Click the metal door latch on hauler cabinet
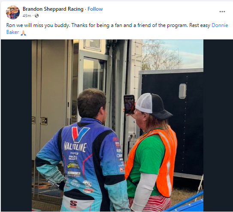This screenshot has width=233, height=212. [44, 121]
